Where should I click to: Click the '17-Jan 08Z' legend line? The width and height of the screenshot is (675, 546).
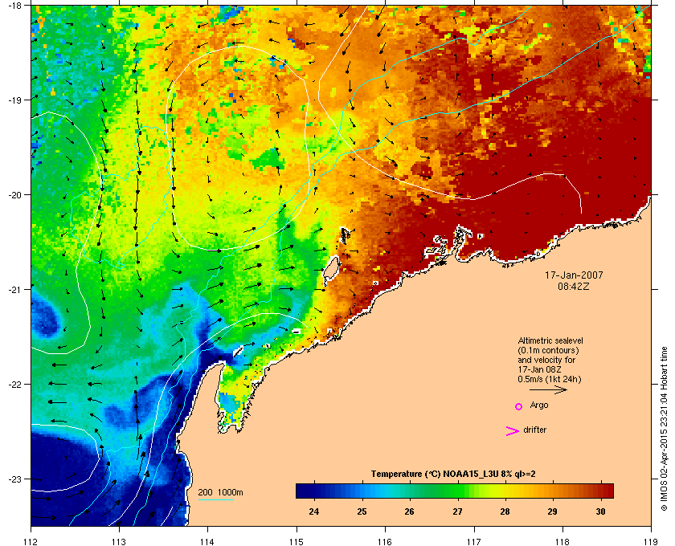(540, 369)
